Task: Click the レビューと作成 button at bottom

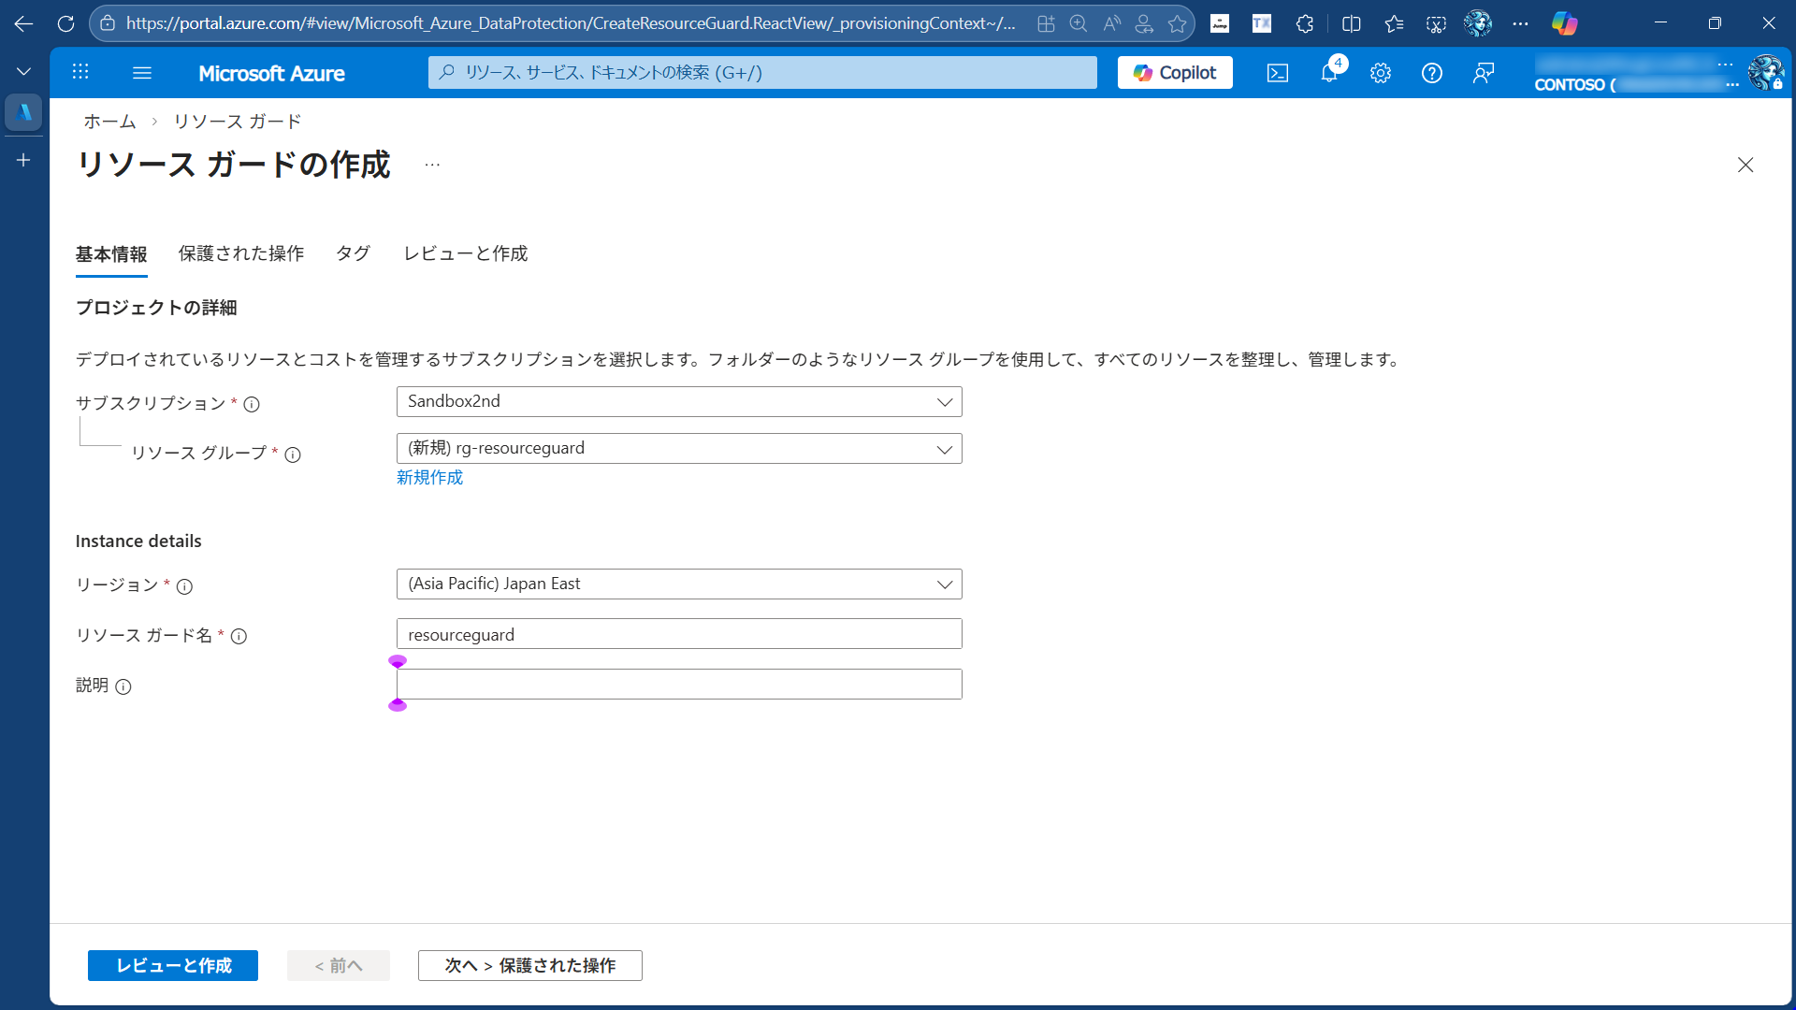Action: [x=172, y=965]
